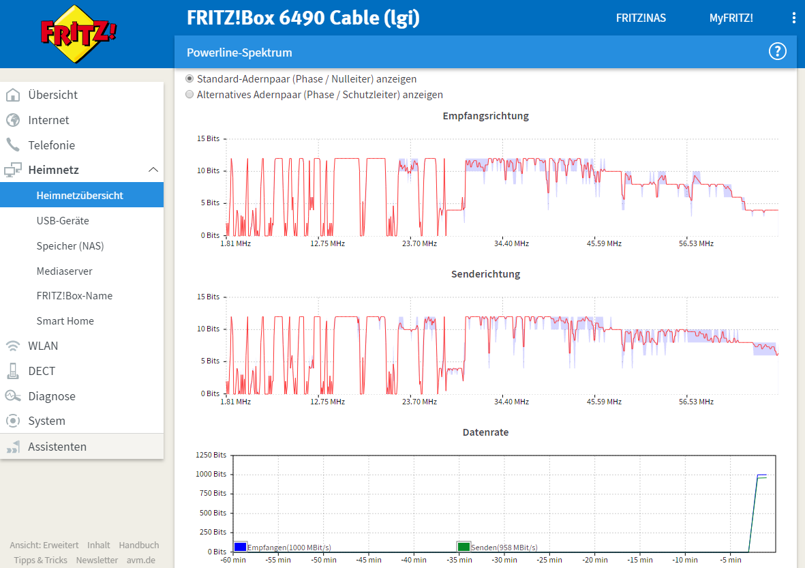805x568 pixels.
Task: Open the Heimnetz menu label
Action: 53,170
